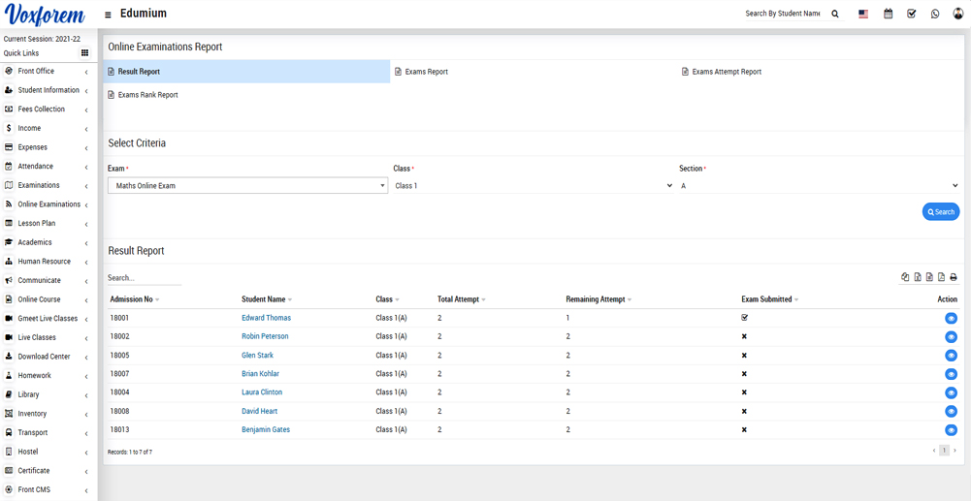This screenshot has height=501, width=971.
Task: Open Laura Clinton student link
Action: point(262,392)
